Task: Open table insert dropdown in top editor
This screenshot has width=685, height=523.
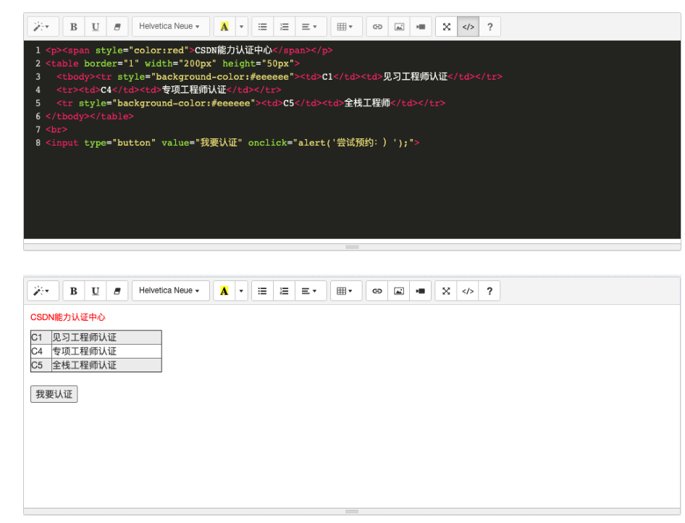Action: [x=346, y=27]
